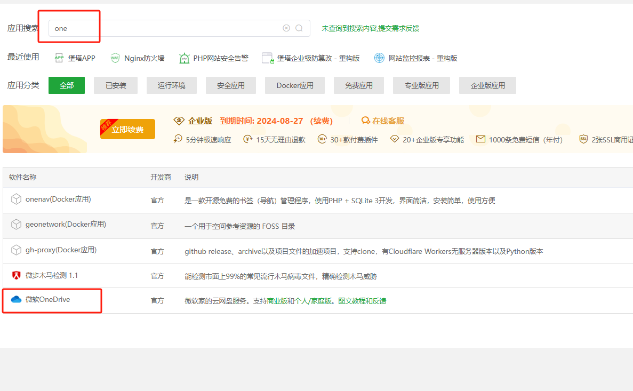Show the 运行环境 category
Screen dimensions: 633x391
(x=172, y=85)
